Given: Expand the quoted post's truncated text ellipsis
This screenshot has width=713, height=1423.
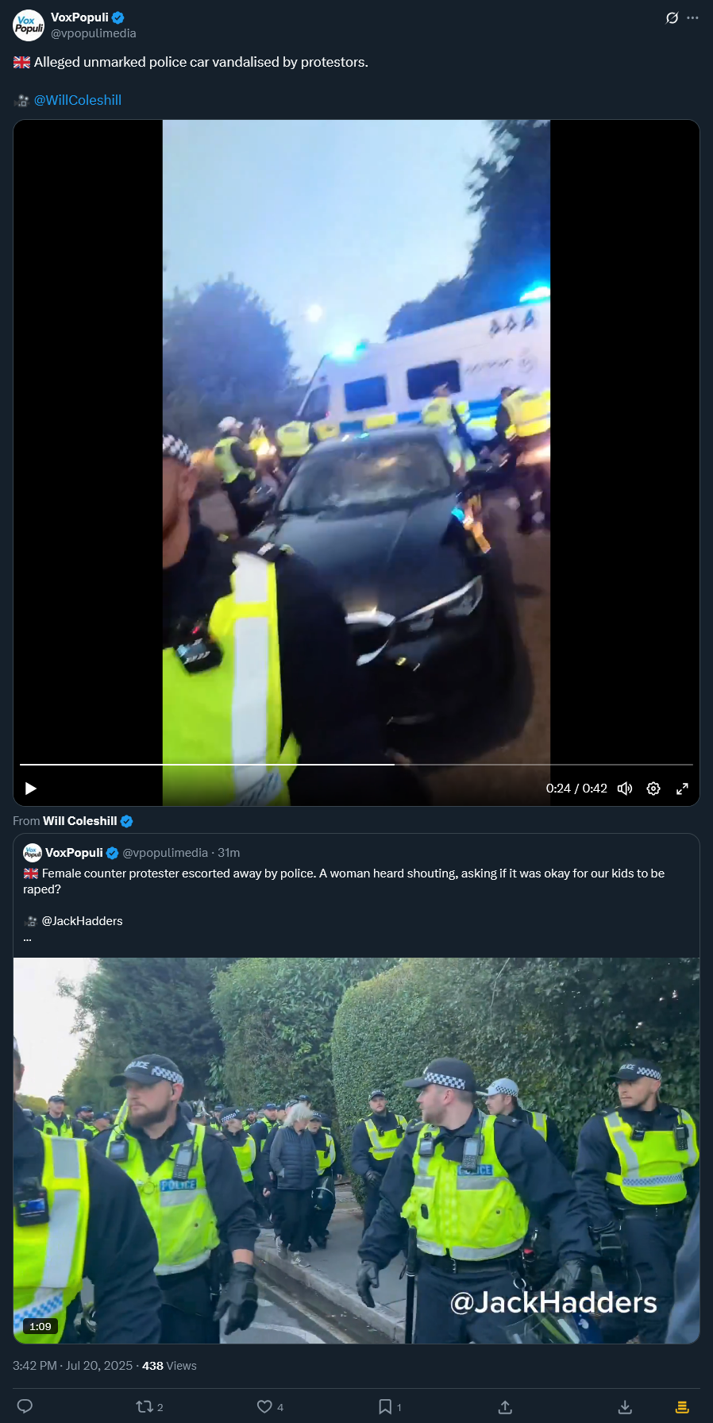Looking at the screenshot, I should 27,939.
